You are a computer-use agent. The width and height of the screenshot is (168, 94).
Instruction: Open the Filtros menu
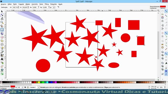(47, 4)
